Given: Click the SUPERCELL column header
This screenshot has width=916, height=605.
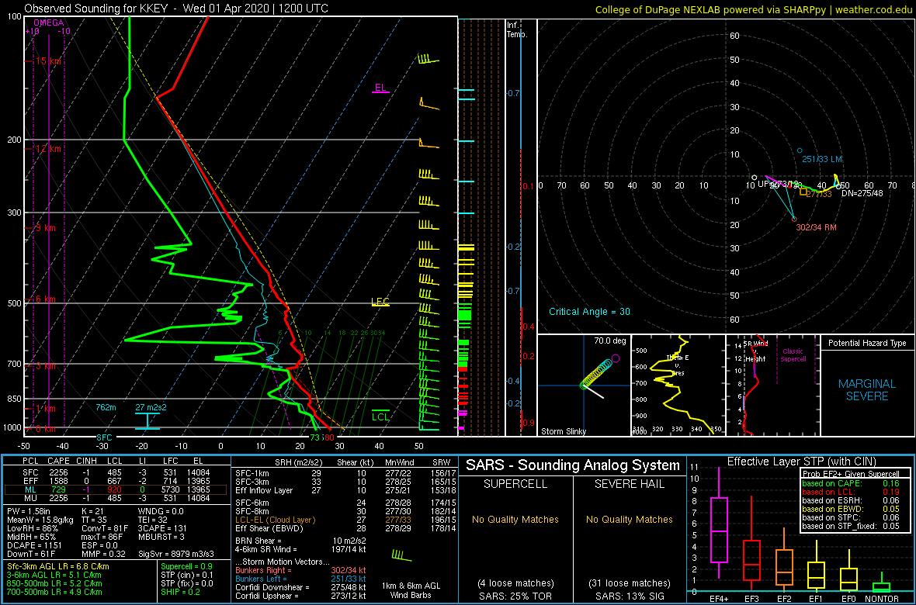Looking at the screenshot, I should pyautogui.click(x=516, y=483).
